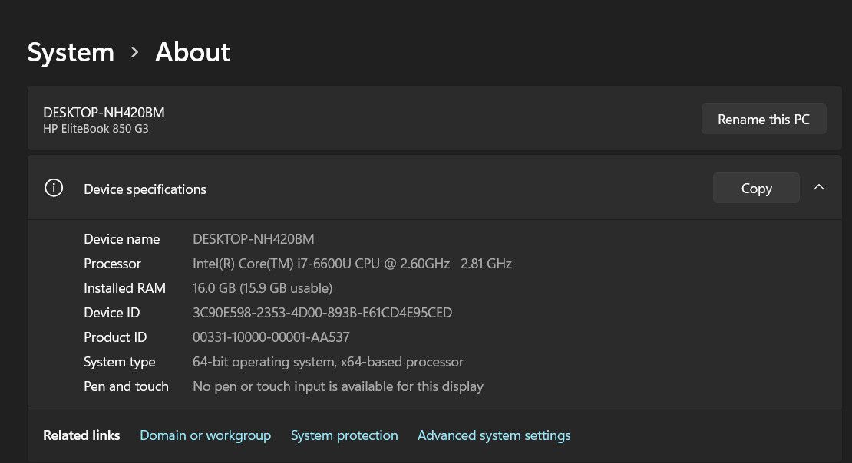Click the Processor specification row

point(352,263)
